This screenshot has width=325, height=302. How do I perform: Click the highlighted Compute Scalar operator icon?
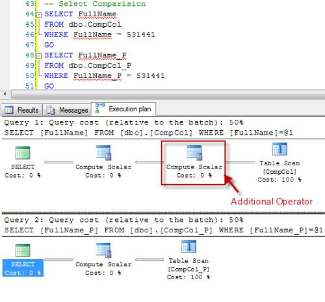[x=194, y=153]
